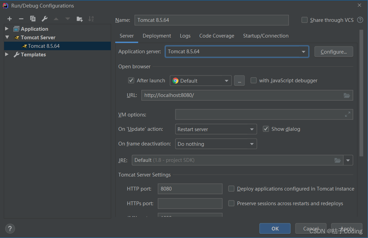Switch to the Server tab
This screenshot has width=368, height=238.
pyautogui.click(x=127, y=36)
